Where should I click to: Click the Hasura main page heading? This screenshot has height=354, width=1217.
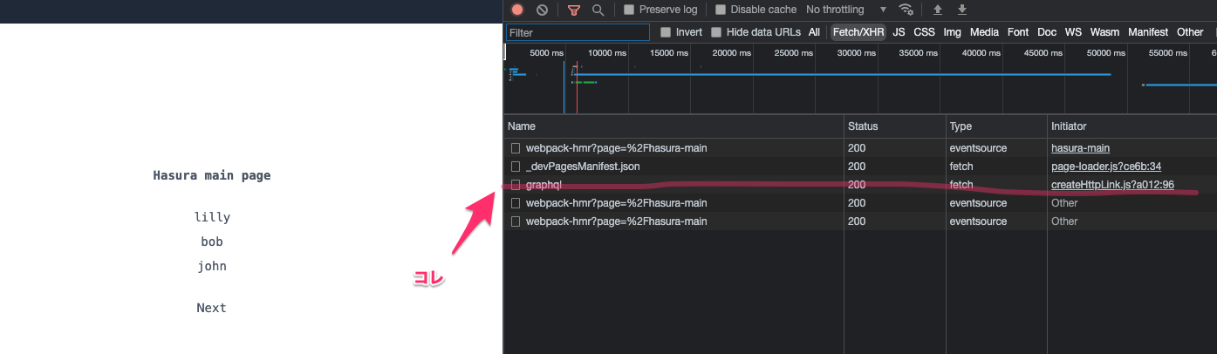click(x=212, y=175)
